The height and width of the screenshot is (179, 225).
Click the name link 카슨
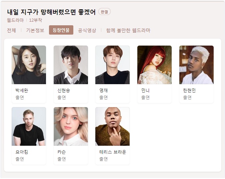tap(62, 152)
